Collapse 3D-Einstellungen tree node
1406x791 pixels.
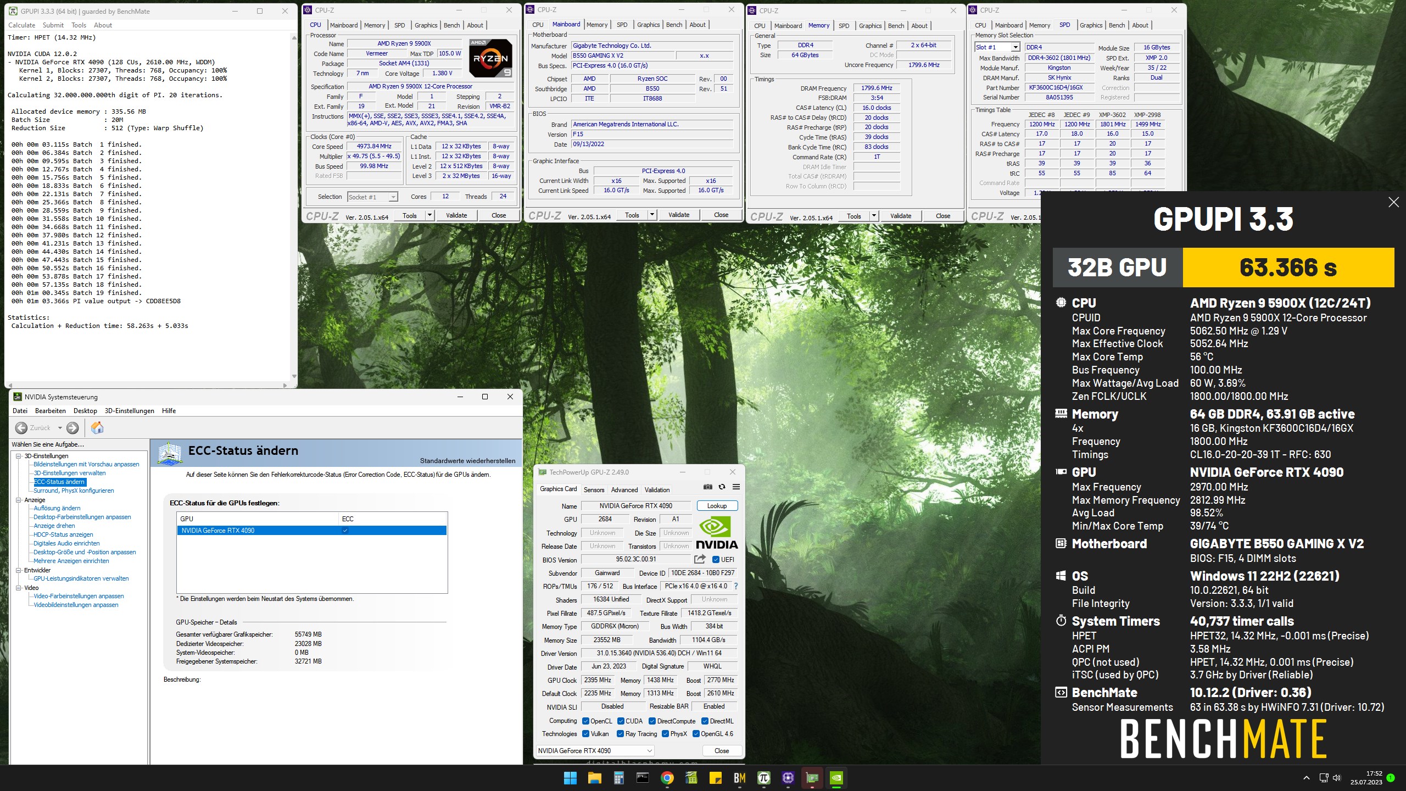click(x=18, y=456)
